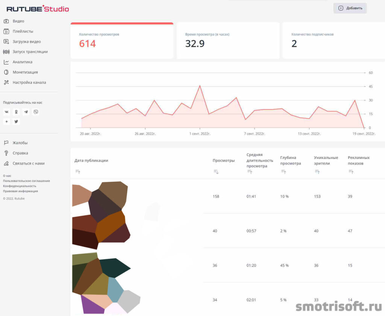Sort by Дата публикации sort icon

(x=78, y=172)
